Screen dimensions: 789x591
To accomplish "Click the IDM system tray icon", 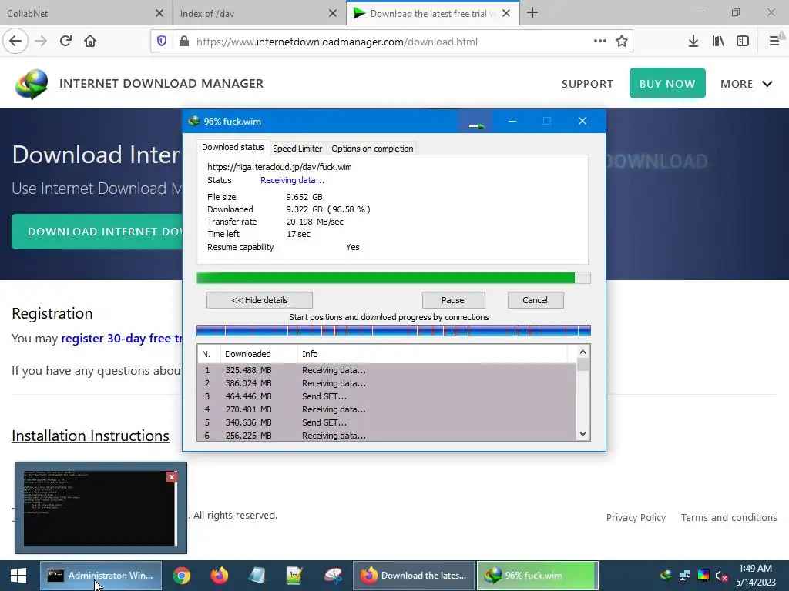I will pyautogui.click(x=666, y=576).
